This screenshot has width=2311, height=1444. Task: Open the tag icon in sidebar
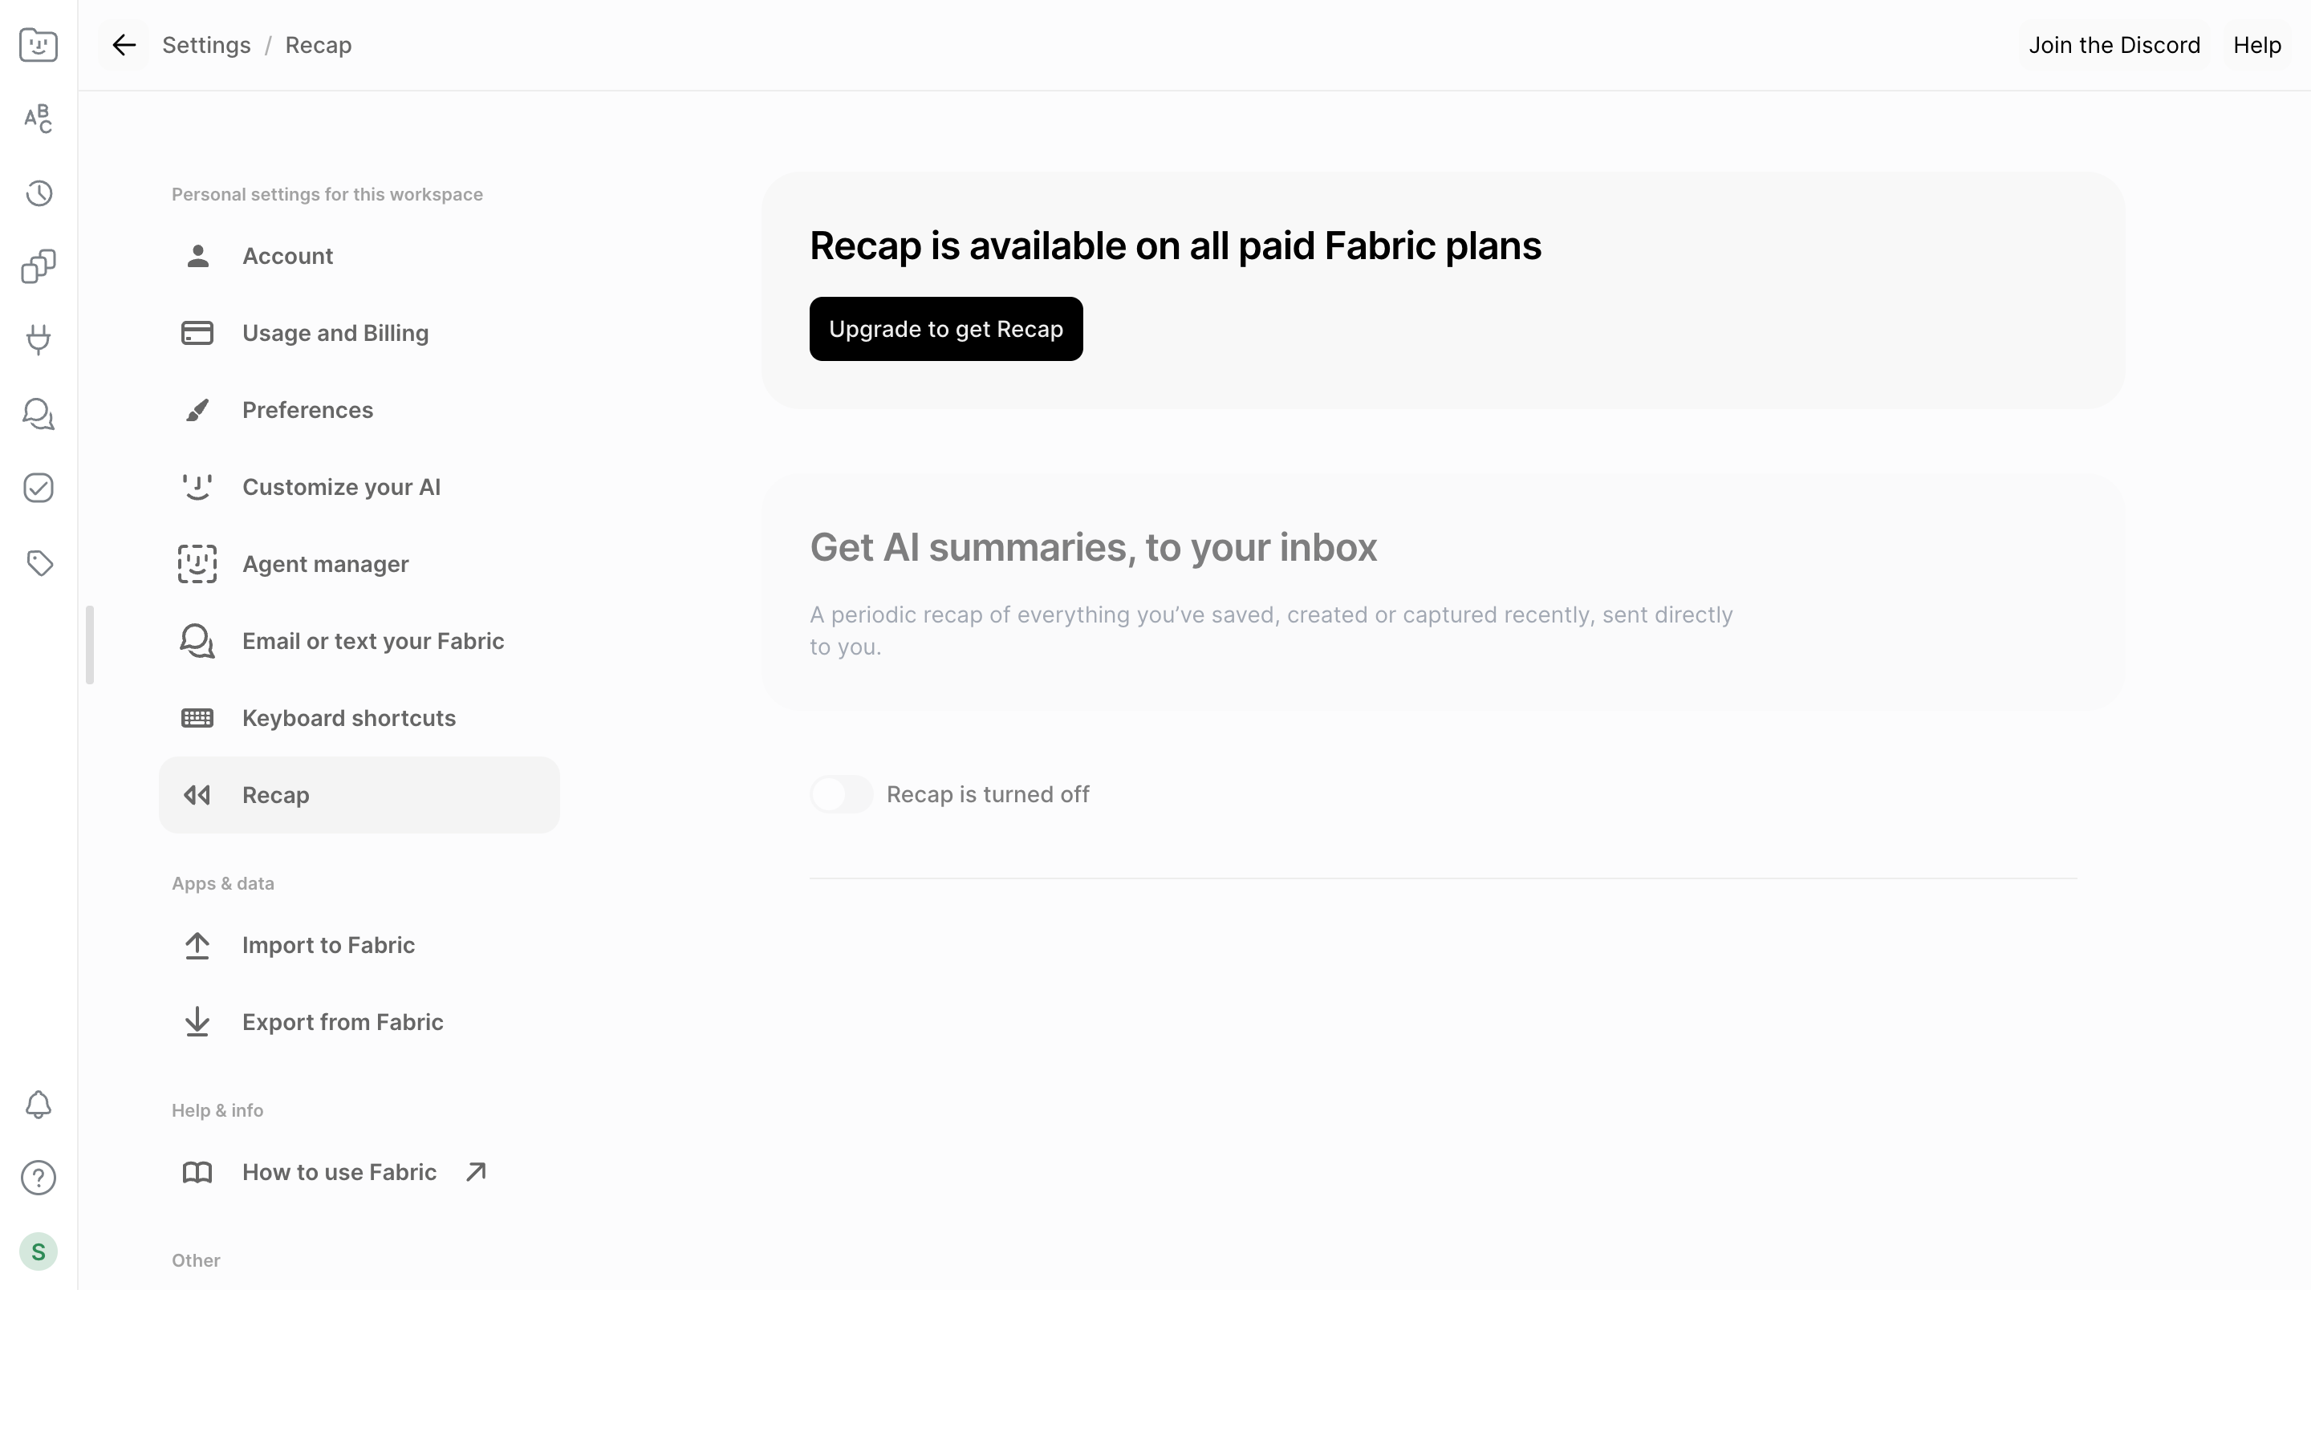click(39, 562)
